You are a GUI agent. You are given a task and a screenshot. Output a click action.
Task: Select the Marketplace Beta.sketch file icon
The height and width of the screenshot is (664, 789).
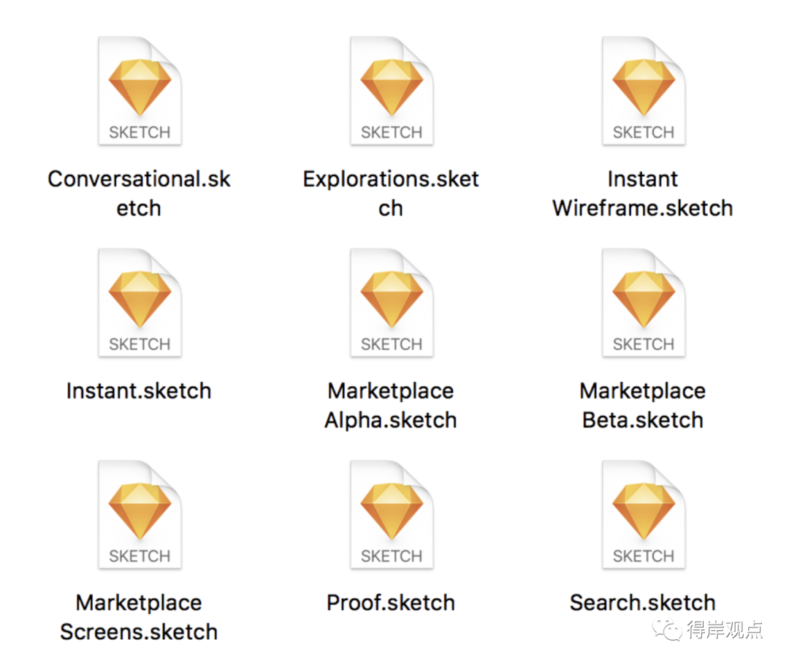click(644, 303)
